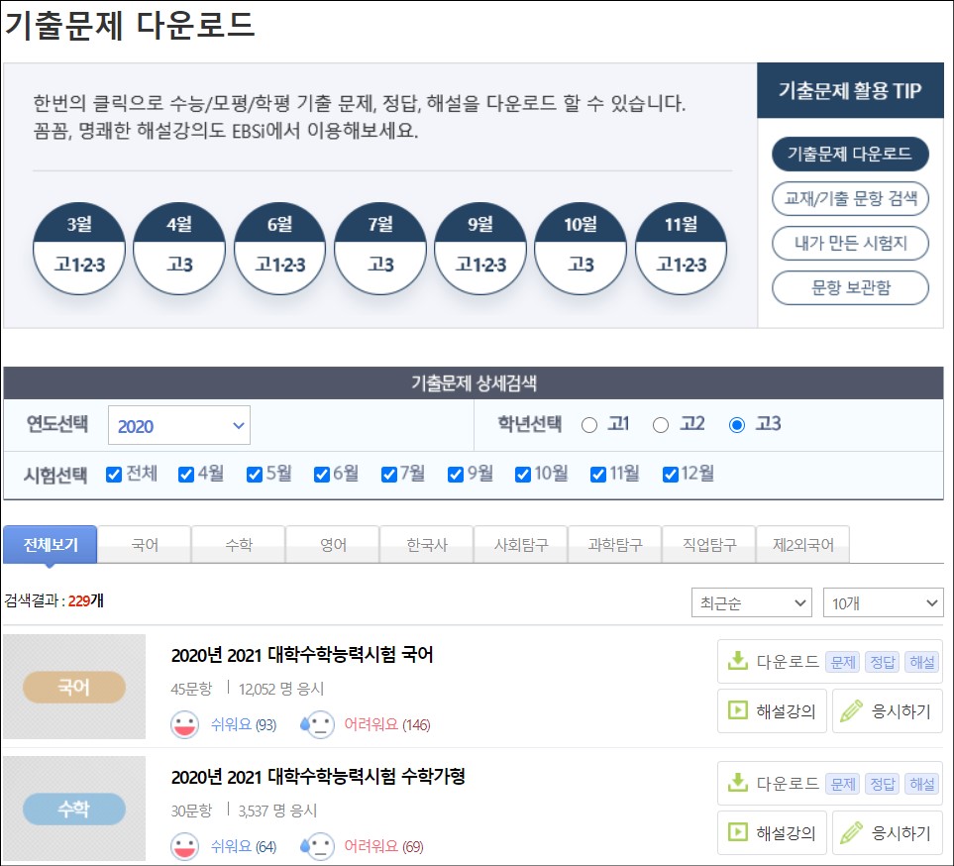Select the 고3 grade radio button
Image resolution: width=954 pixels, height=866 pixels.
click(737, 425)
